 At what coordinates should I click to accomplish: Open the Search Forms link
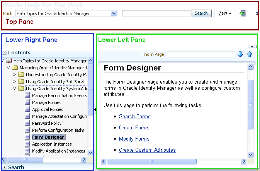click(135, 117)
